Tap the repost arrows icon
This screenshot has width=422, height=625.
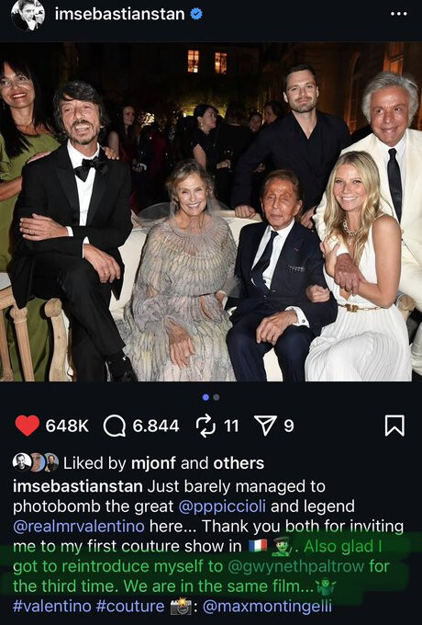tap(205, 426)
